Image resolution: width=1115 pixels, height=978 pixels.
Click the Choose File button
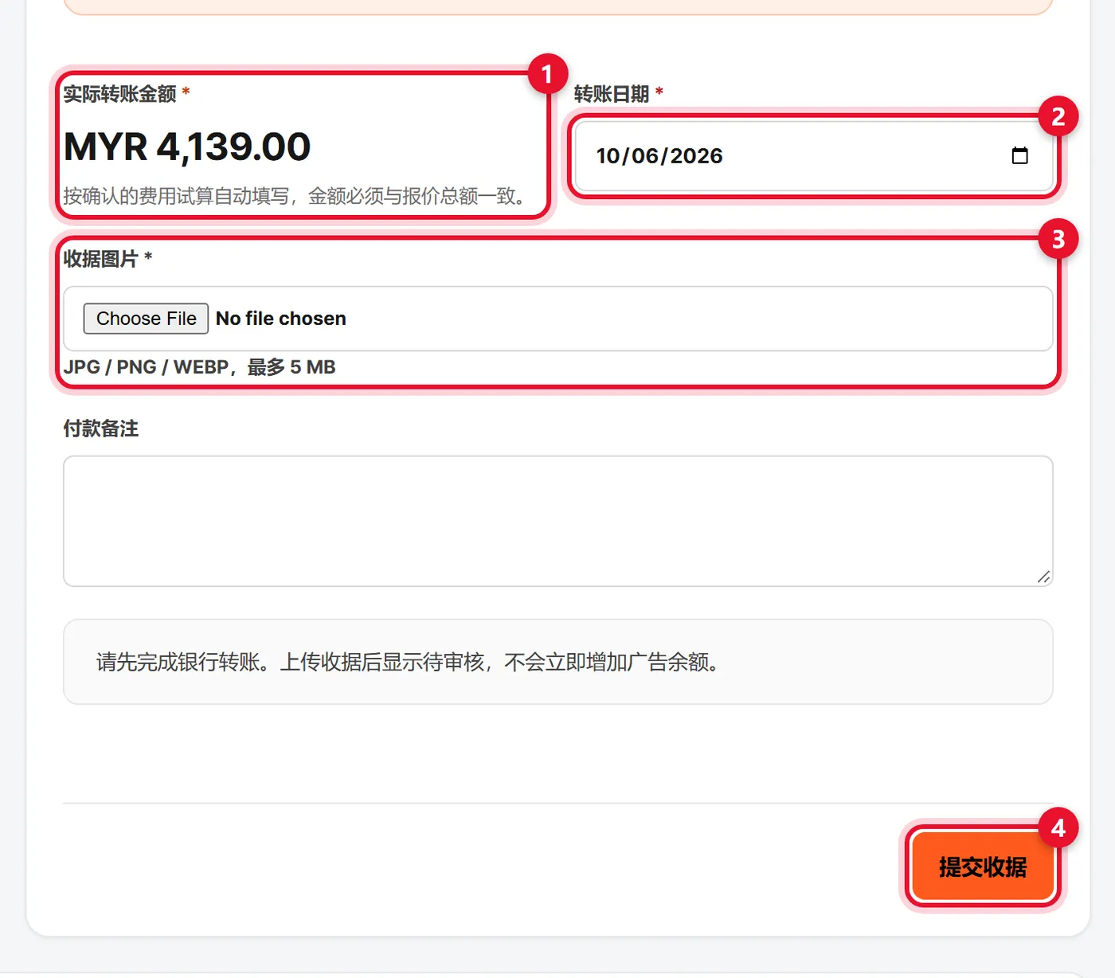point(146,319)
